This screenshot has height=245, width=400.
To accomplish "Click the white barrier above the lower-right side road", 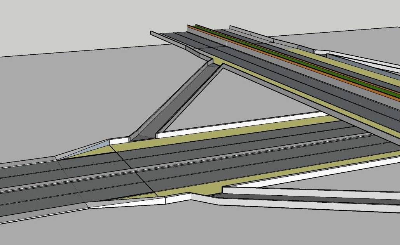I will pos(311,192).
